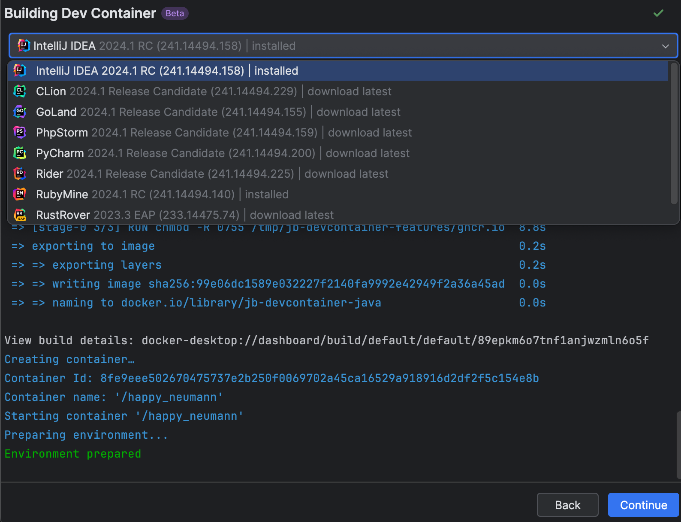Click the PhpStorm product icon
This screenshot has width=681, height=522.
20,132
